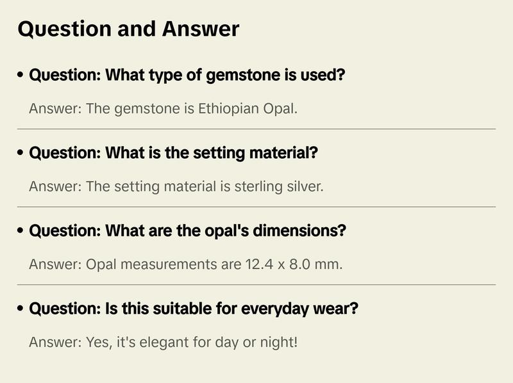513x383 pixels.
Task: Click the "Opal measurements are" answer line
Action: 186,264
